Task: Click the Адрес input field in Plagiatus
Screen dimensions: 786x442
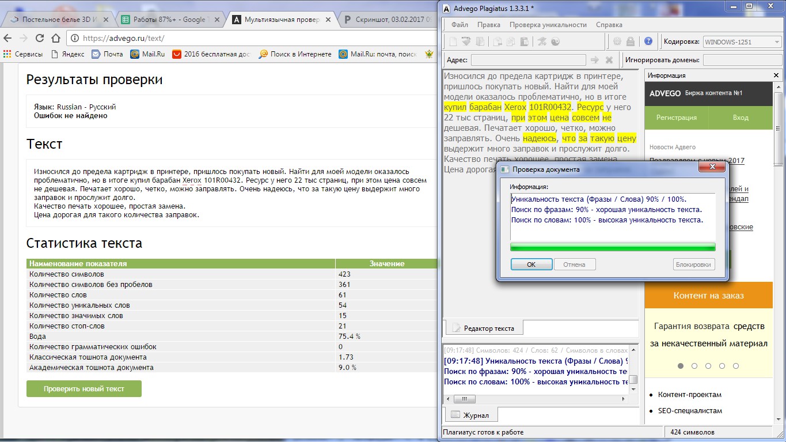Action: click(x=528, y=60)
